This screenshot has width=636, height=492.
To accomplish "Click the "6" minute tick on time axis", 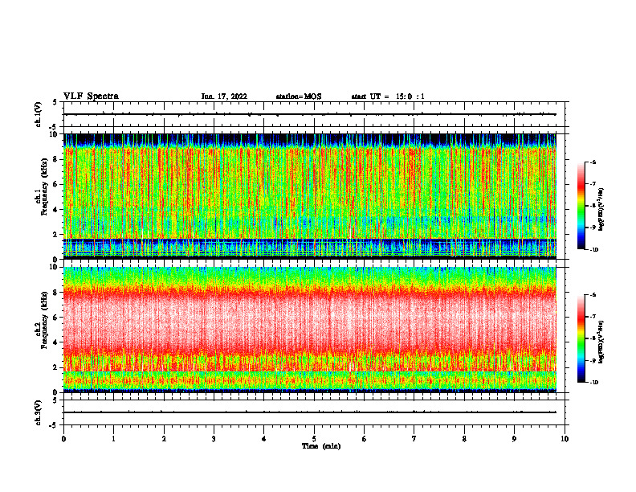I will pos(365,439).
